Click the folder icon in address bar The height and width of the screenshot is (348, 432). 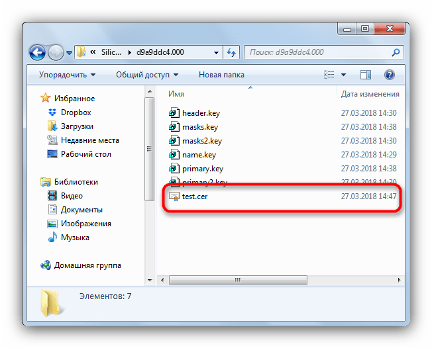(81, 52)
